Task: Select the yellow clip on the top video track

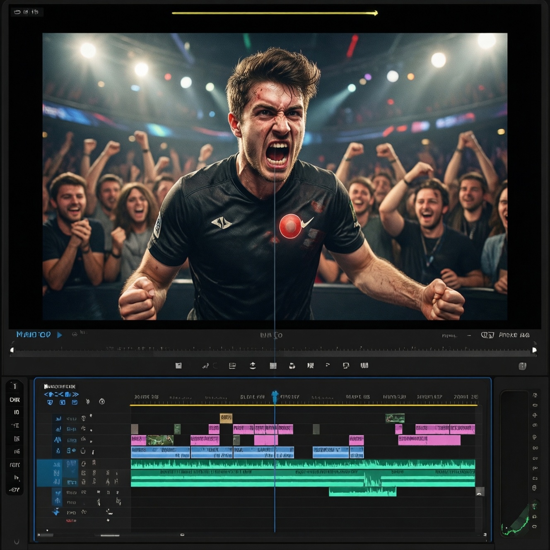Action: [226, 418]
